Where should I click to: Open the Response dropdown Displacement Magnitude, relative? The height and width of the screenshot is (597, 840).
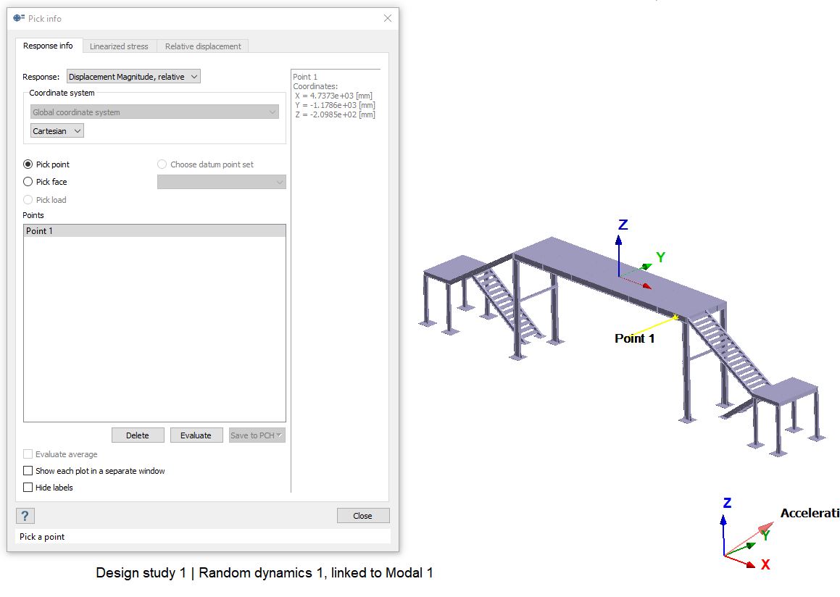click(x=133, y=77)
